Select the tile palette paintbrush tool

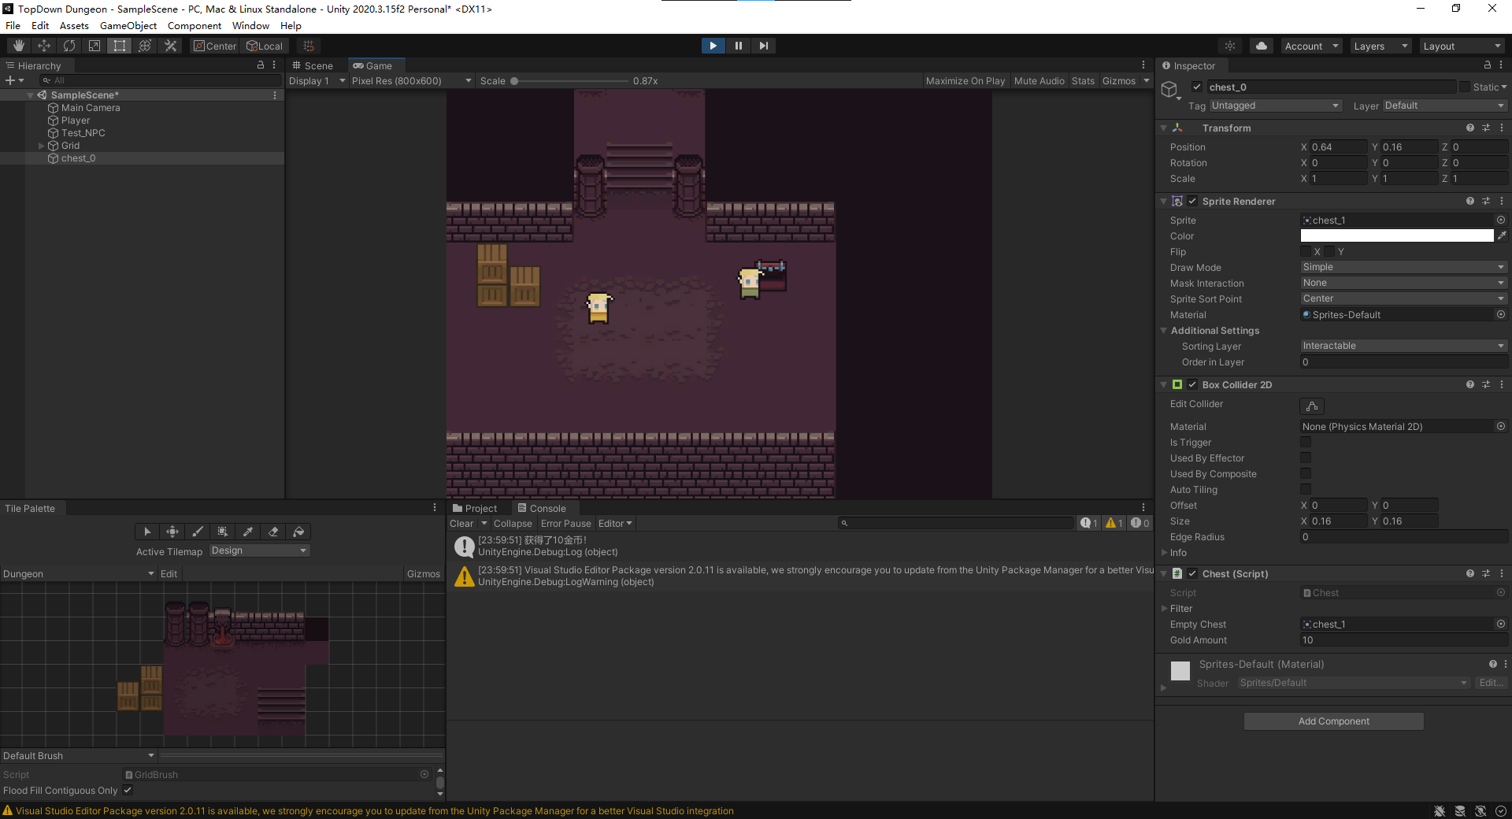point(198,532)
